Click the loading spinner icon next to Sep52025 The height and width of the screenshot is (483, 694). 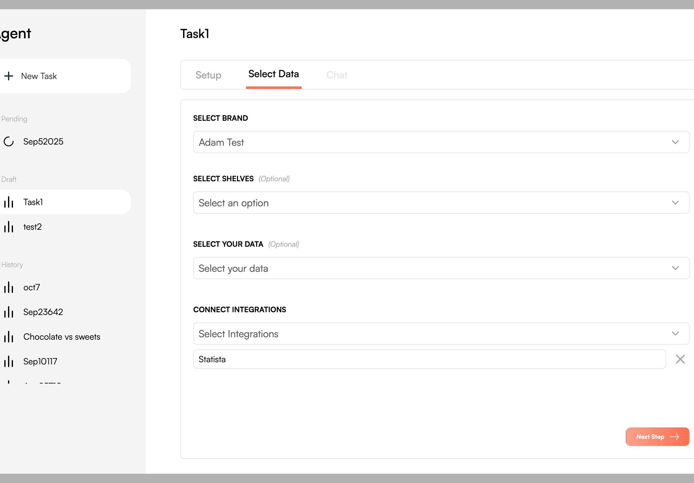(9, 141)
